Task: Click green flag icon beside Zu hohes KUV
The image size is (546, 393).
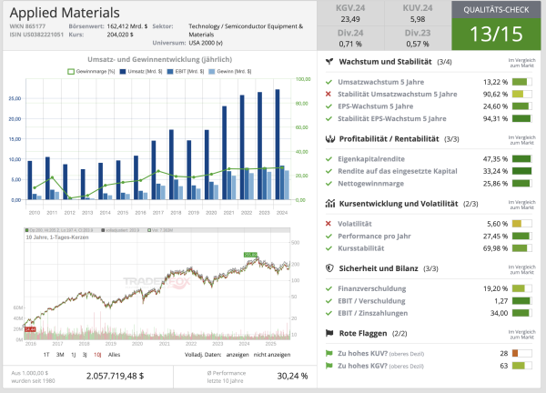Action: click(x=329, y=352)
